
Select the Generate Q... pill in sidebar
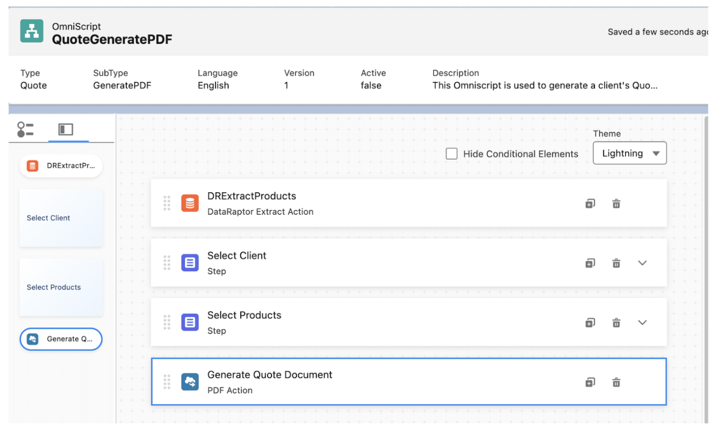(x=61, y=339)
